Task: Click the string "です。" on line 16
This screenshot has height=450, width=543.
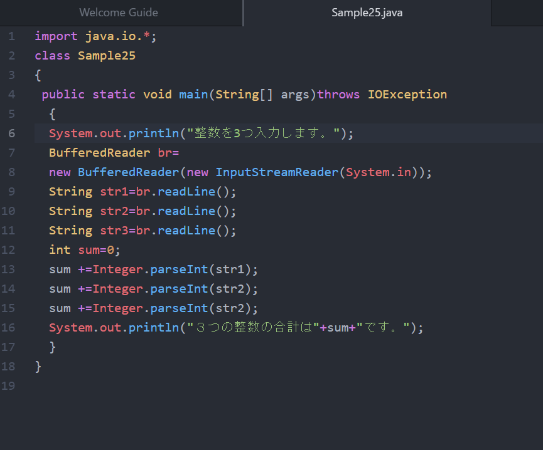Action: [x=383, y=327]
